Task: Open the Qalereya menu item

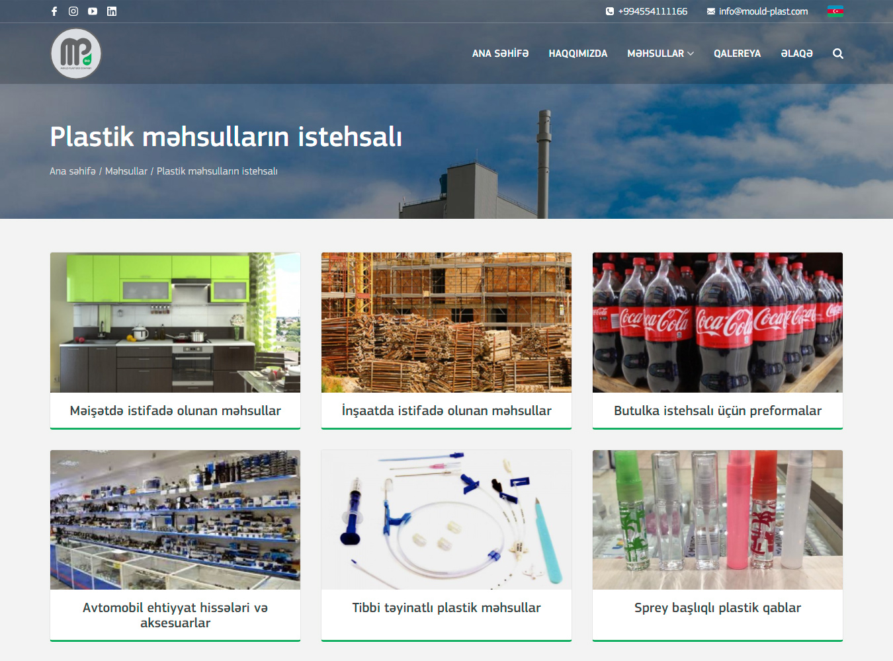Action: click(x=737, y=54)
